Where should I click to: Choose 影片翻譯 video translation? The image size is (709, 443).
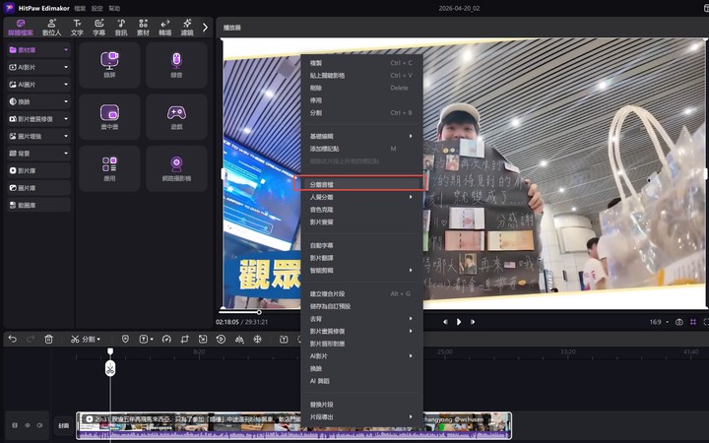click(361, 258)
